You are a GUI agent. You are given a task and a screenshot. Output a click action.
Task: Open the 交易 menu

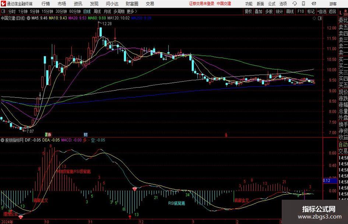pyautogui.click(x=150, y=4)
